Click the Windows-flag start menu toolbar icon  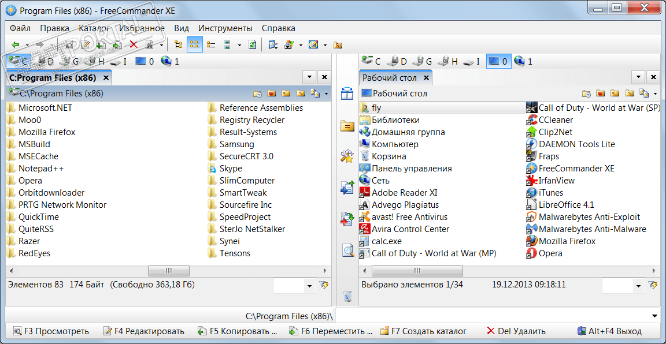click(289, 44)
